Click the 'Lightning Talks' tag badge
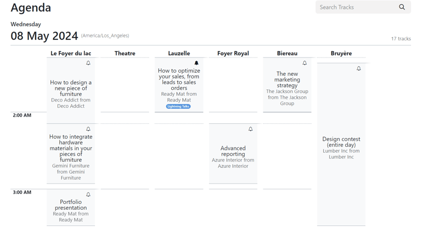The image size is (421, 228). [x=179, y=106]
